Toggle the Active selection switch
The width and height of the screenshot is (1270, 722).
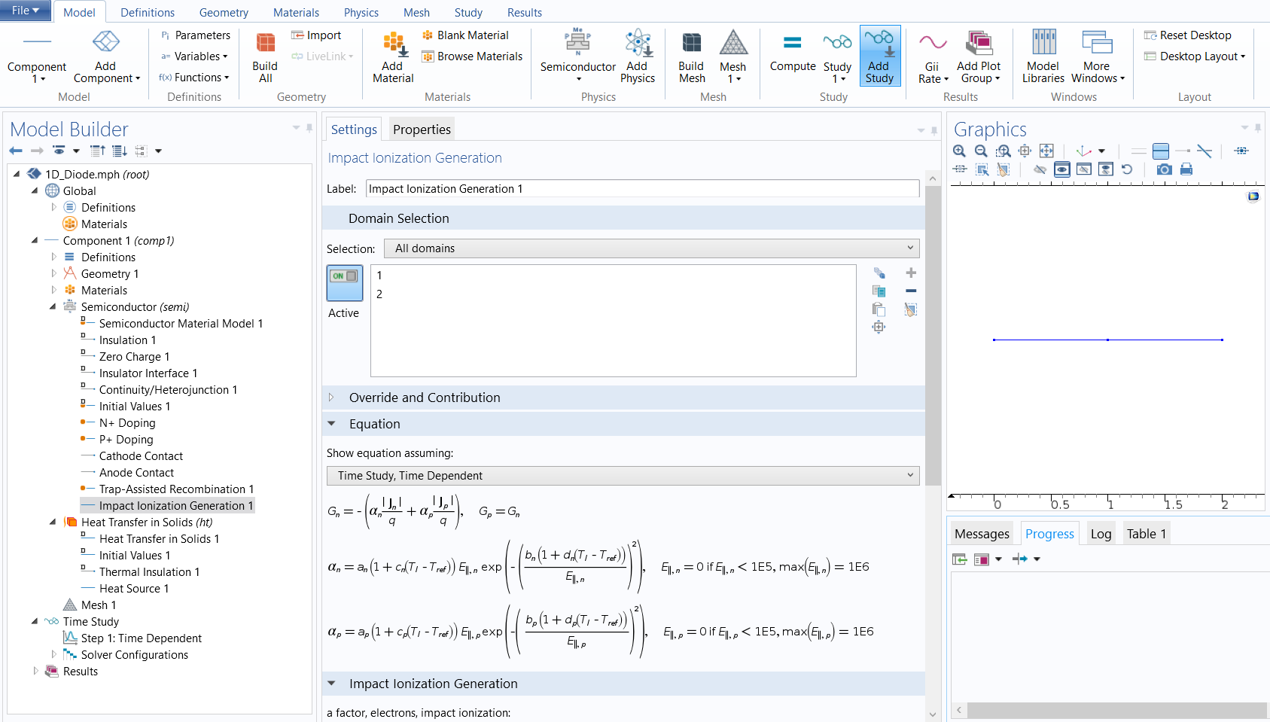345,282
